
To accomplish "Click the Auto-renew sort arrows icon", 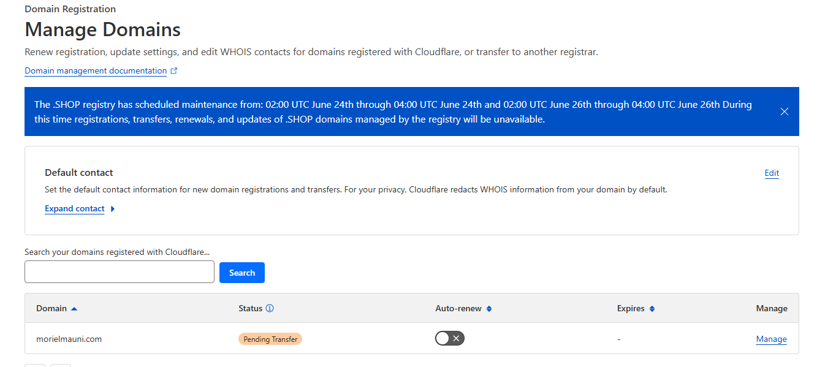I will coord(489,309).
